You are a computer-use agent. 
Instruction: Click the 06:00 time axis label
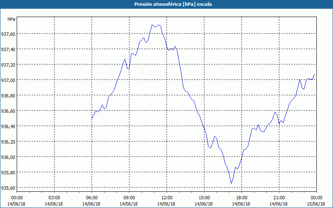click(92, 198)
